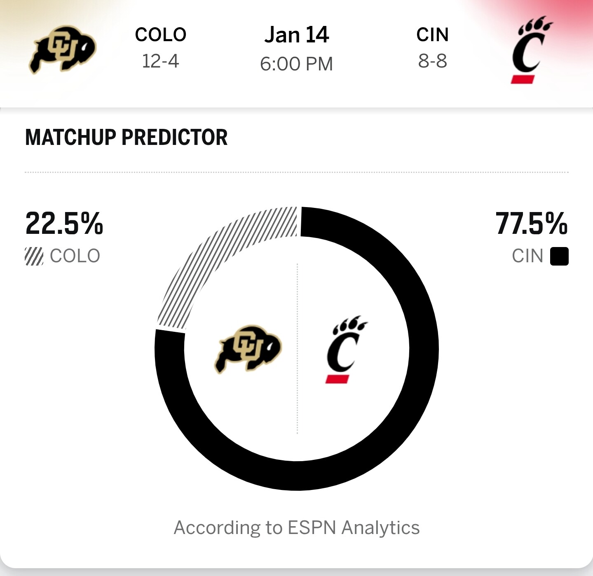
Task: Tap the CIN legend label
Action: point(527,256)
